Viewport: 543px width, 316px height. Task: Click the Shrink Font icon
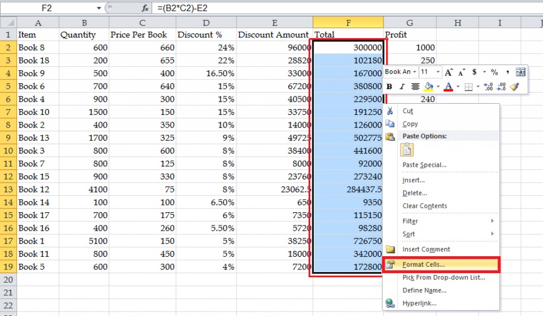460,71
